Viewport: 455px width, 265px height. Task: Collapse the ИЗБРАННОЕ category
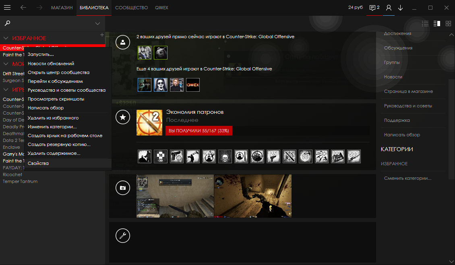pyautogui.click(x=6, y=38)
